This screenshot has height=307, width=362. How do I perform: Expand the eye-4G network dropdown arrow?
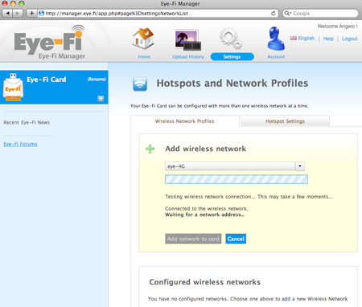pos(300,166)
